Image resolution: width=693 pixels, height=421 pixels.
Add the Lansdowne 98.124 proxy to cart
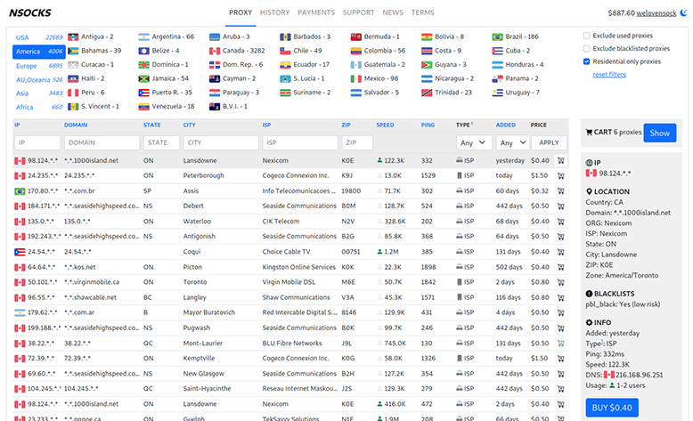pyautogui.click(x=560, y=161)
